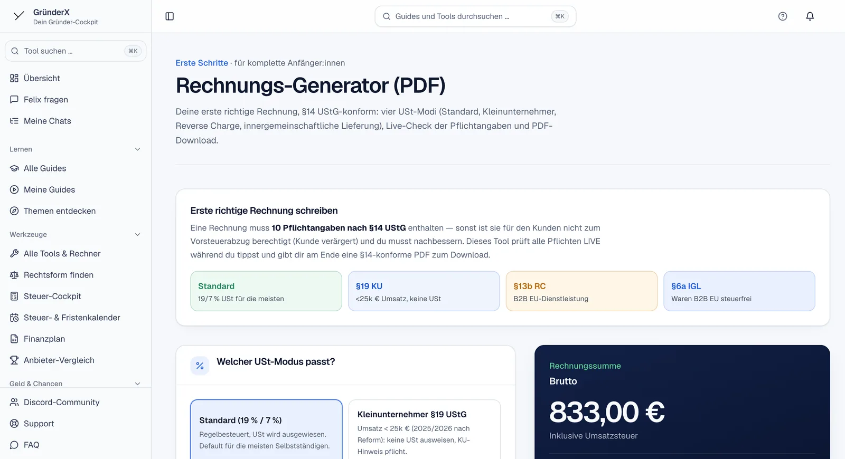Click the Alle Guides graduation cap icon
This screenshot has height=459, width=845.
pos(14,168)
